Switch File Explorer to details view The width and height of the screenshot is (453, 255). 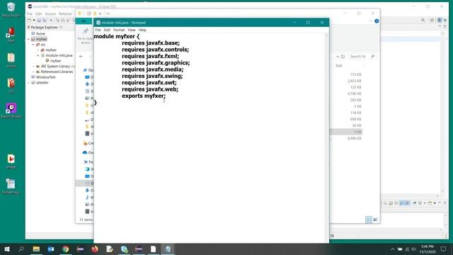click(369, 220)
